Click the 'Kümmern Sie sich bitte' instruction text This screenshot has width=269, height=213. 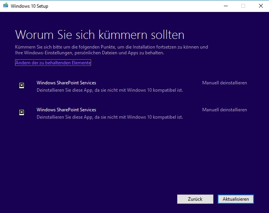point(112,50)
